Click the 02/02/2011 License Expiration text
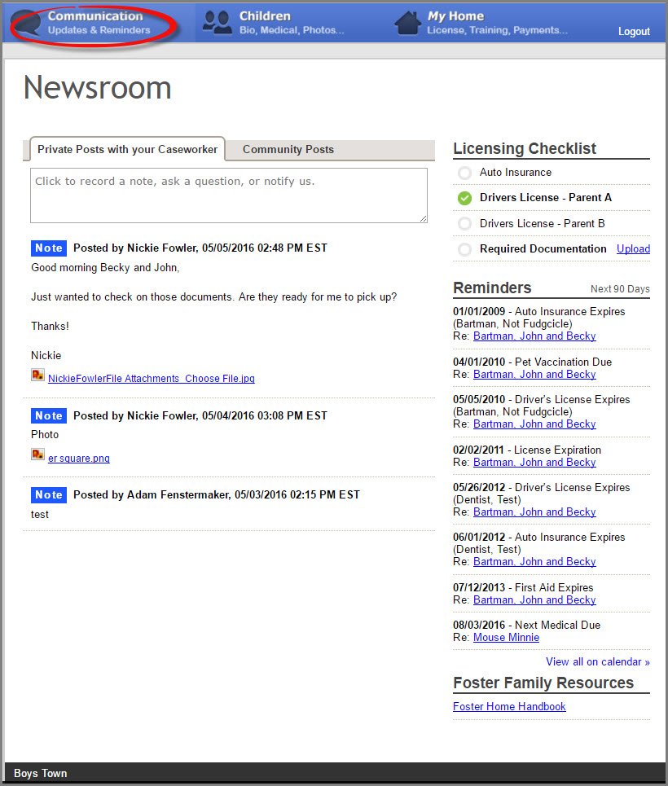 pos(526,450)
